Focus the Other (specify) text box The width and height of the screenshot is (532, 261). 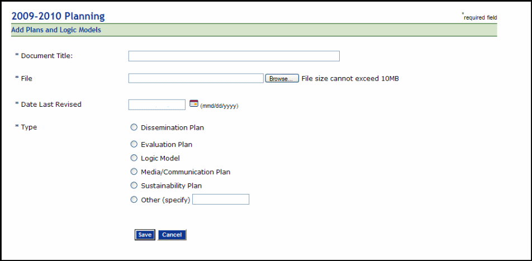pyautogui.click(x=221, y=200)
